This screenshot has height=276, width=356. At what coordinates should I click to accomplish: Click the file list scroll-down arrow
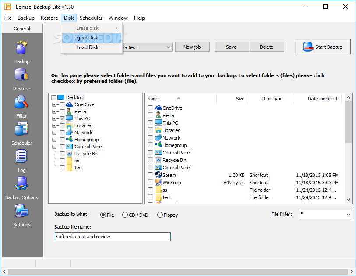[348, 200]
